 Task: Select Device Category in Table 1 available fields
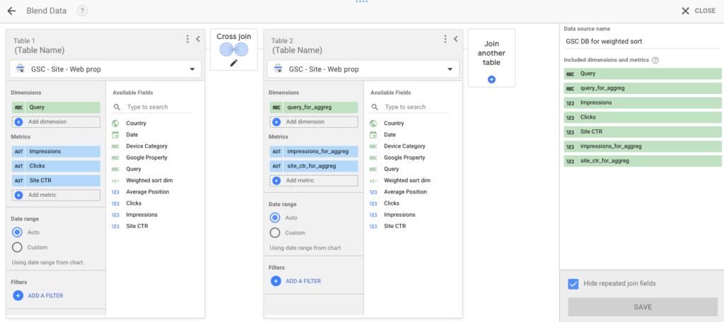click(146, 146)
